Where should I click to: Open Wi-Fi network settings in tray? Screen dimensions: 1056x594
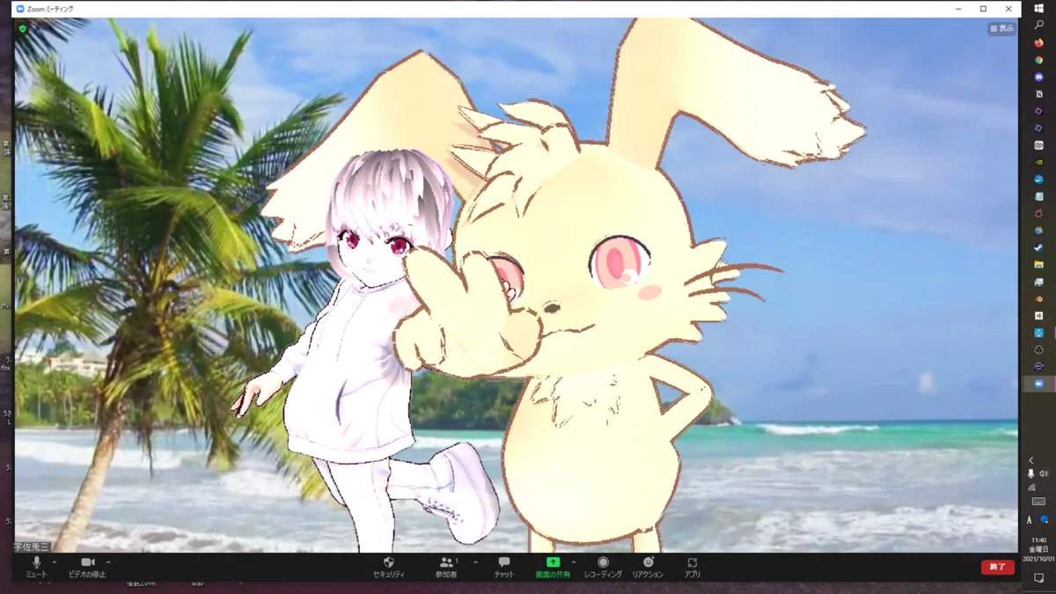pyautogui.click(x=1031, y=487)
